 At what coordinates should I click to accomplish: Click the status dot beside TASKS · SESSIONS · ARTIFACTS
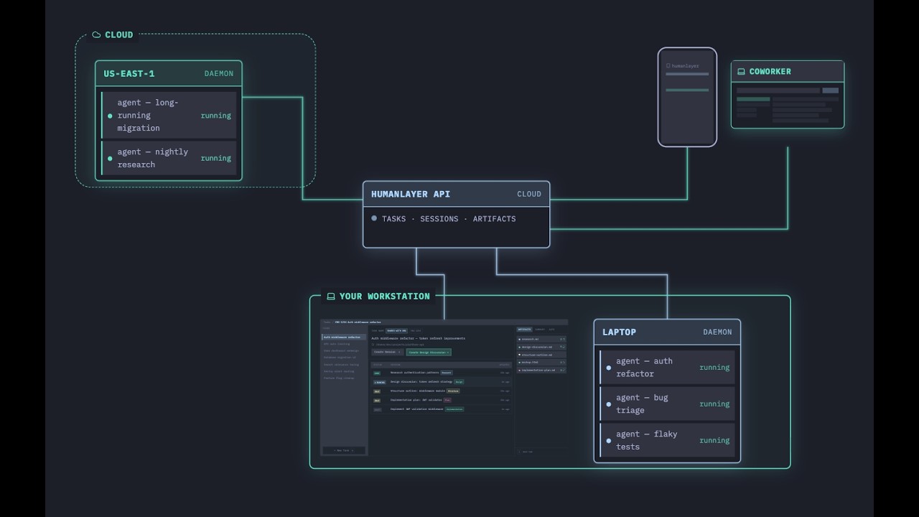374,218
